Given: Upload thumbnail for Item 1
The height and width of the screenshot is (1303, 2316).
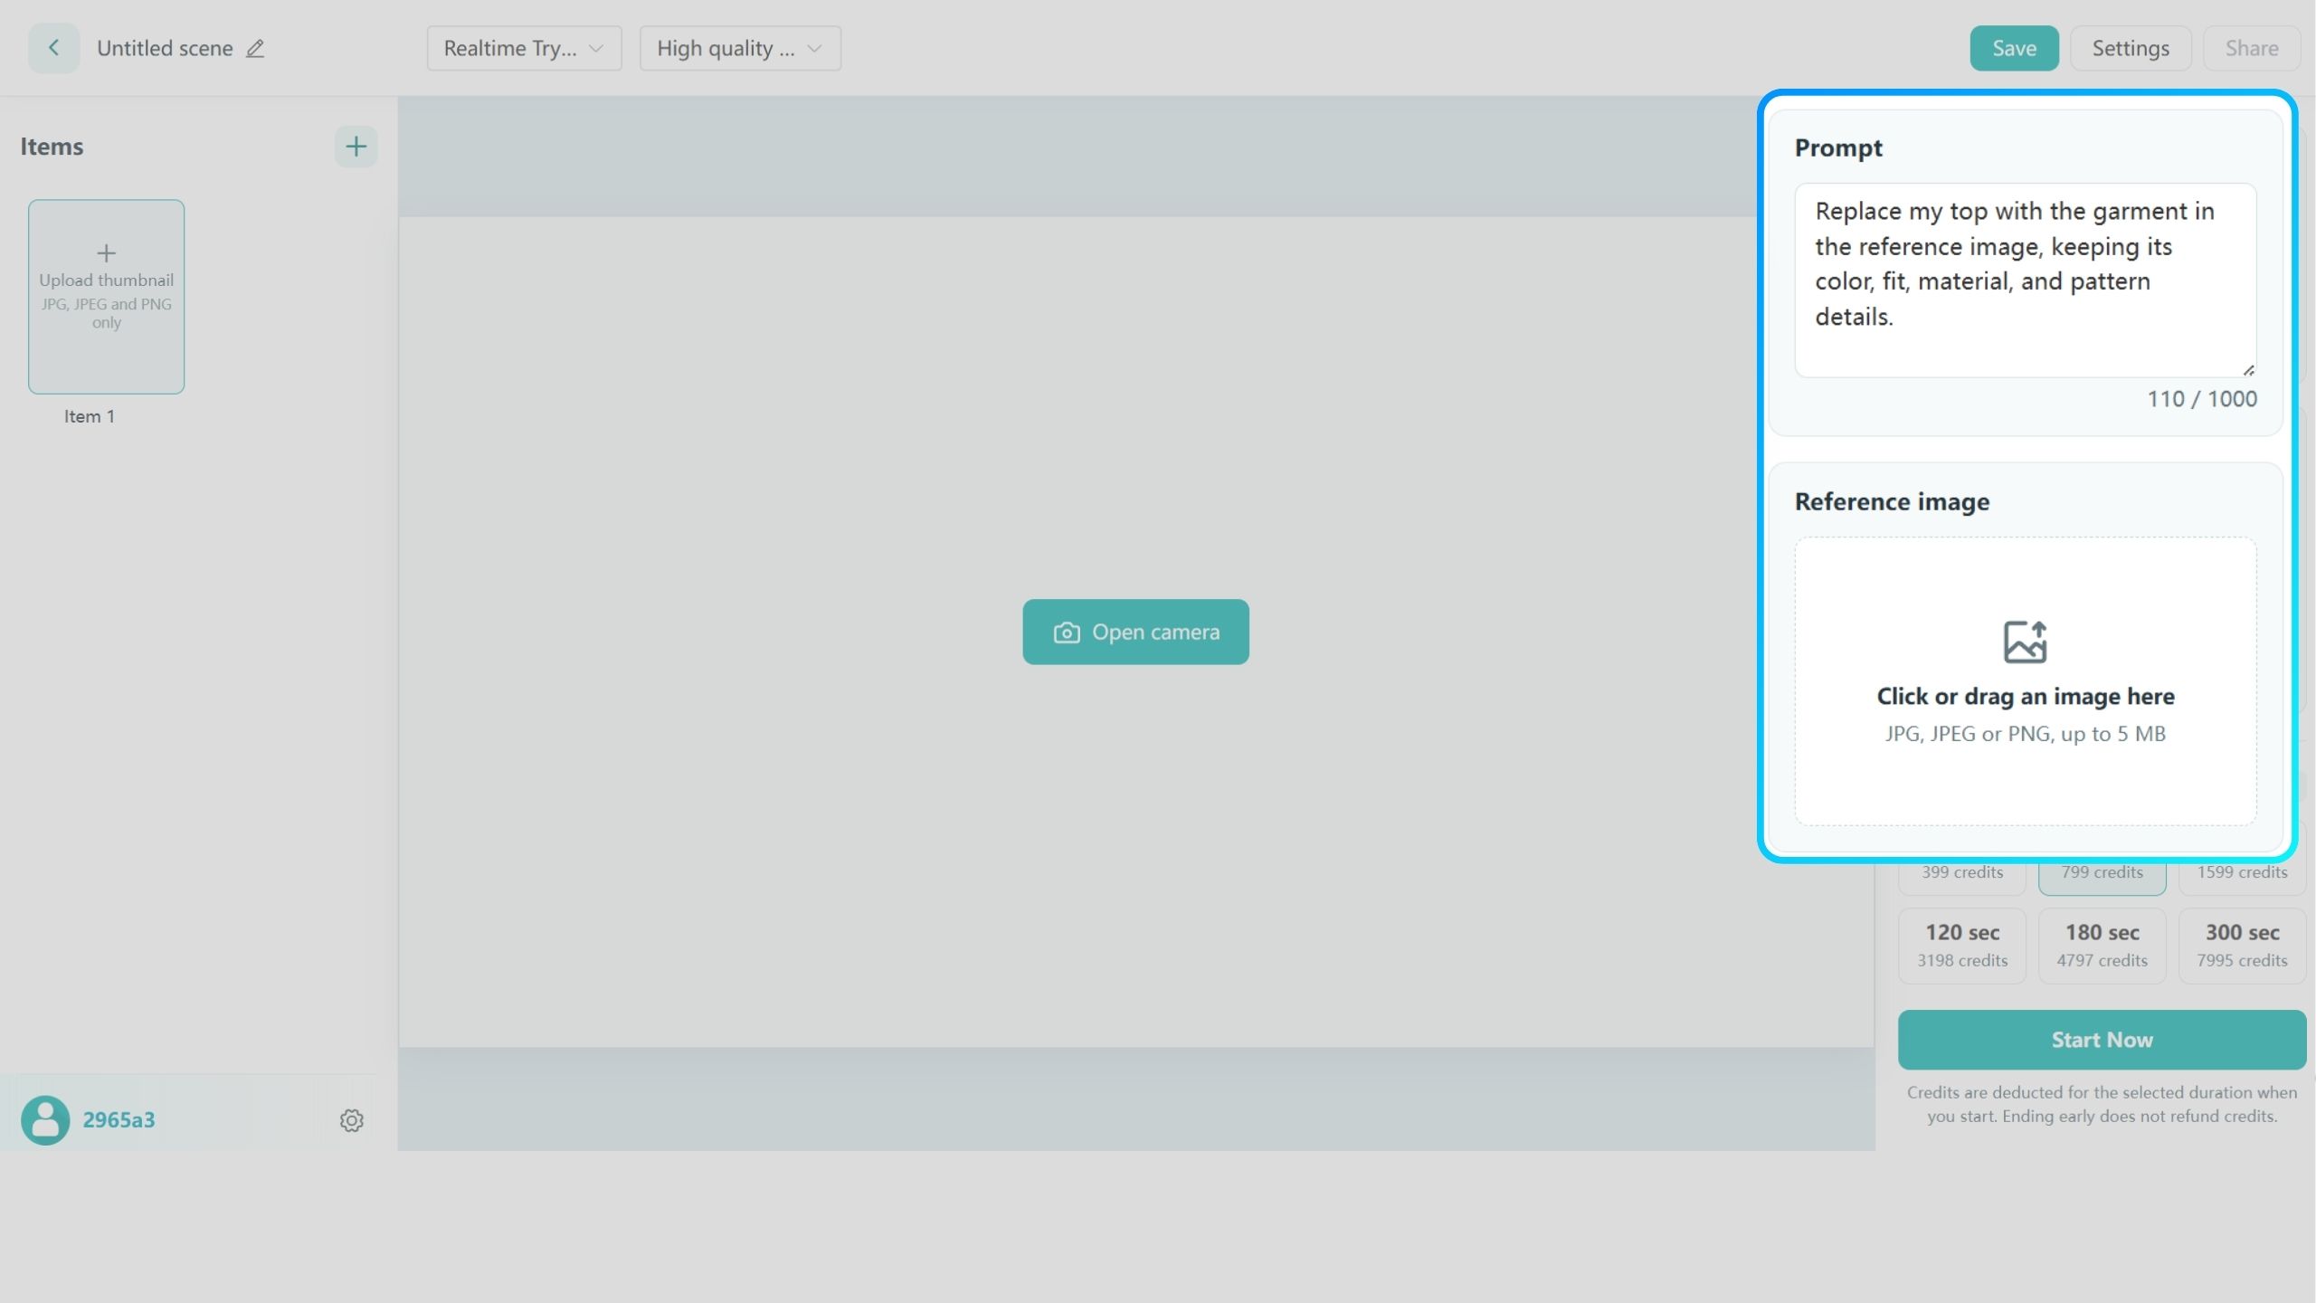Looking at the screenshot, I should point(106,297).
